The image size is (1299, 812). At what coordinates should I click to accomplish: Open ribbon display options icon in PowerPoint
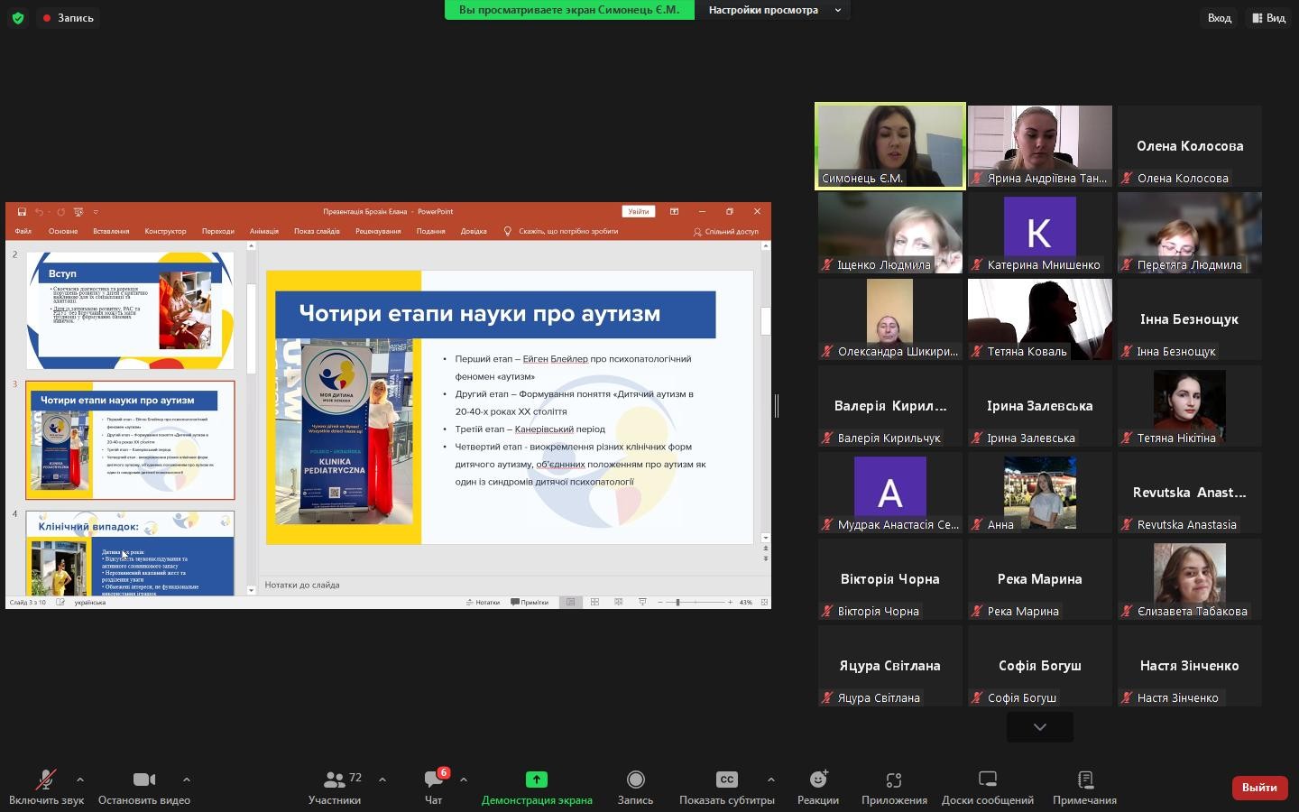tap(674, 212)
